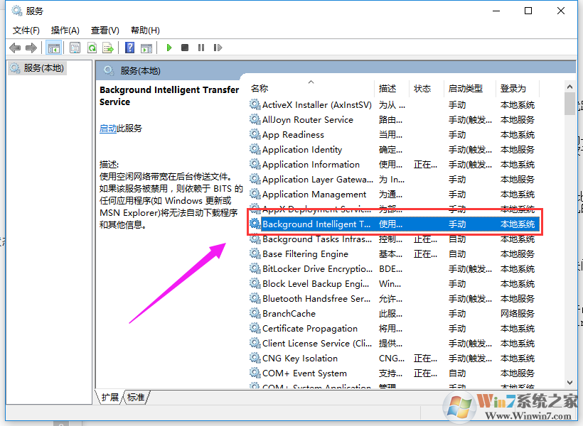Toggle the show/hide action pane icon

click(146, 48)
